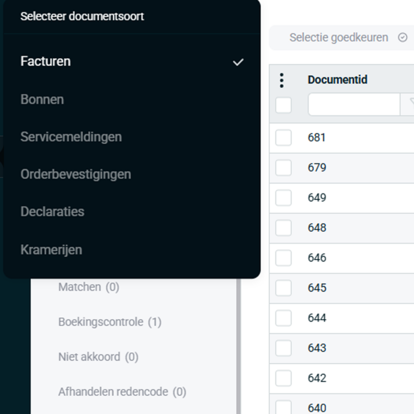Open Boekingscontrole (1) in the sidebar
Screen dimensions: 414x414
109,322
